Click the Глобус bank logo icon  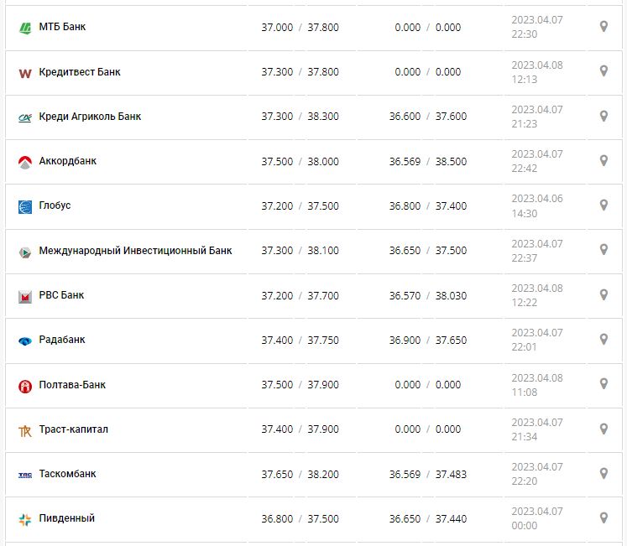pyautogui.click(x=24, y=206)
